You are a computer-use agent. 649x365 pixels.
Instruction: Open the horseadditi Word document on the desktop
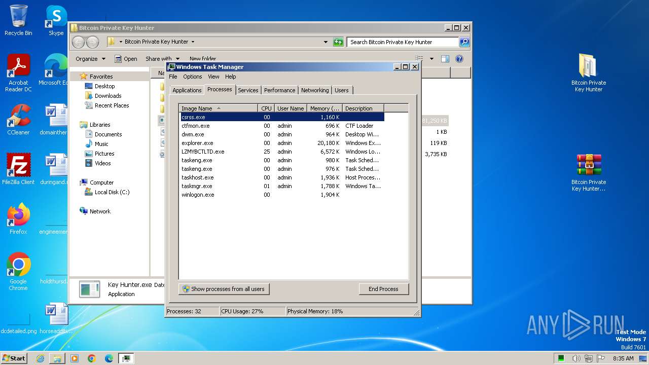pos(56,318)
